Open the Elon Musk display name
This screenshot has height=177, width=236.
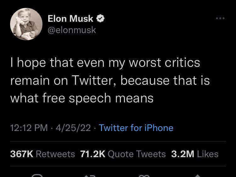tap(70, 19)
